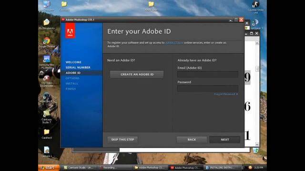Open the Google Chrome desktop icon
This screenshot has width=305, height=171.
coord(47,43)
